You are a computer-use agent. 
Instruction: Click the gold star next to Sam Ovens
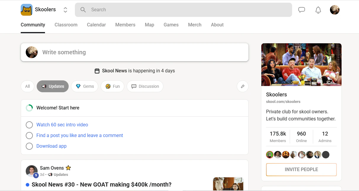pos(68,168)
